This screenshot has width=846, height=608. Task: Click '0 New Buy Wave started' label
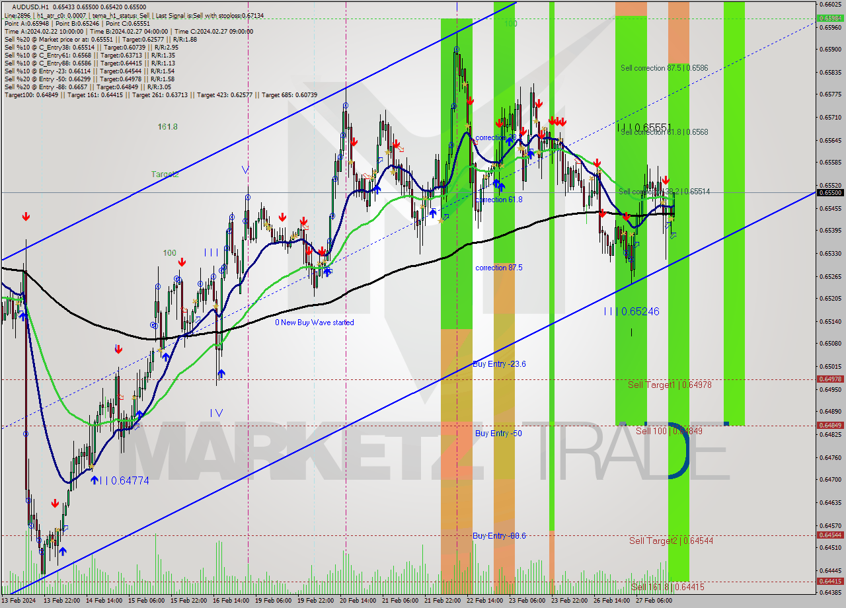click(x=315, y=323)
